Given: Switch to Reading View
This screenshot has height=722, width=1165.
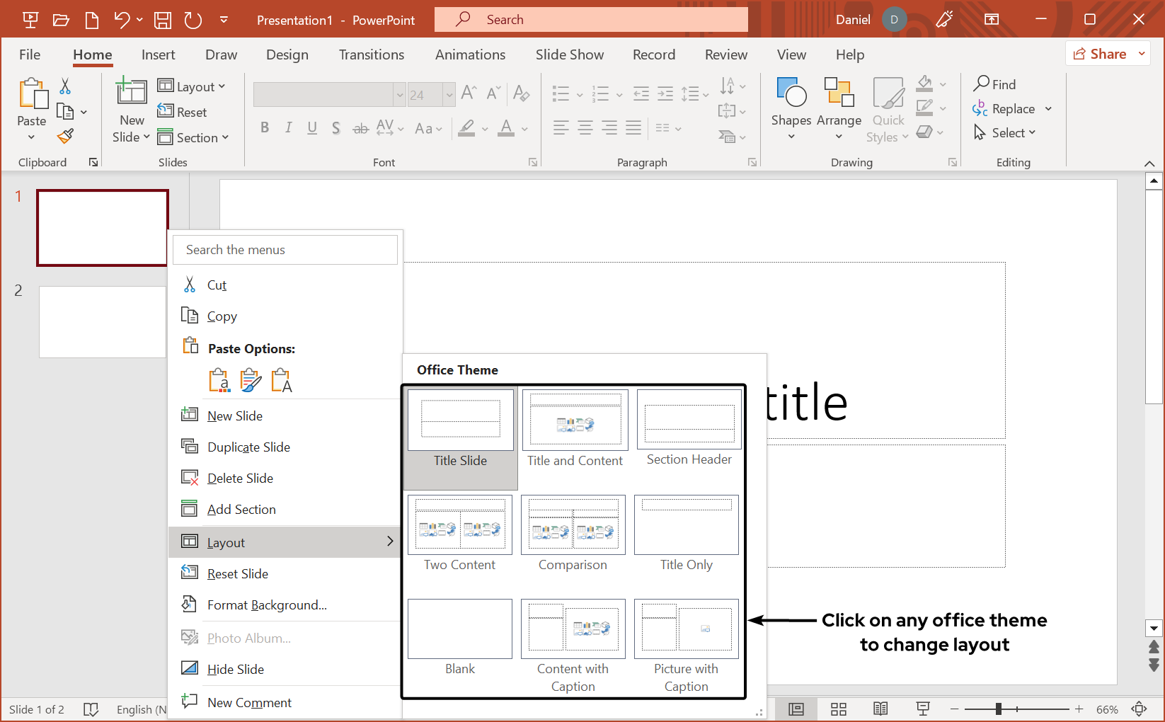Looking at the screenshot, I should pos(880,709).
